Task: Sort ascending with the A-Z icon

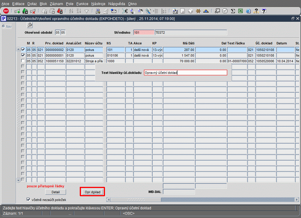Action: pyautogui.click(x=71, y=11)
